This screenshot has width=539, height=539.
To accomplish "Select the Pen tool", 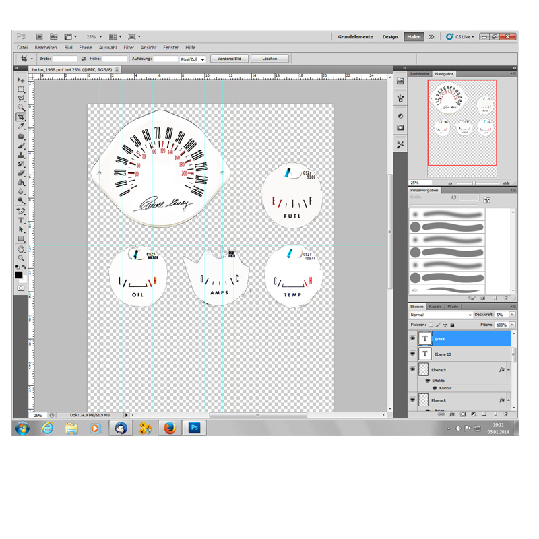I will [x=21, y=211].
